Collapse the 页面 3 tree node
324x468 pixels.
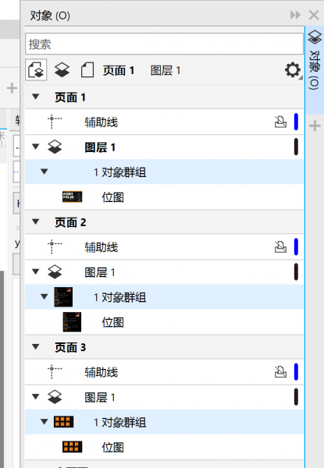36,347
